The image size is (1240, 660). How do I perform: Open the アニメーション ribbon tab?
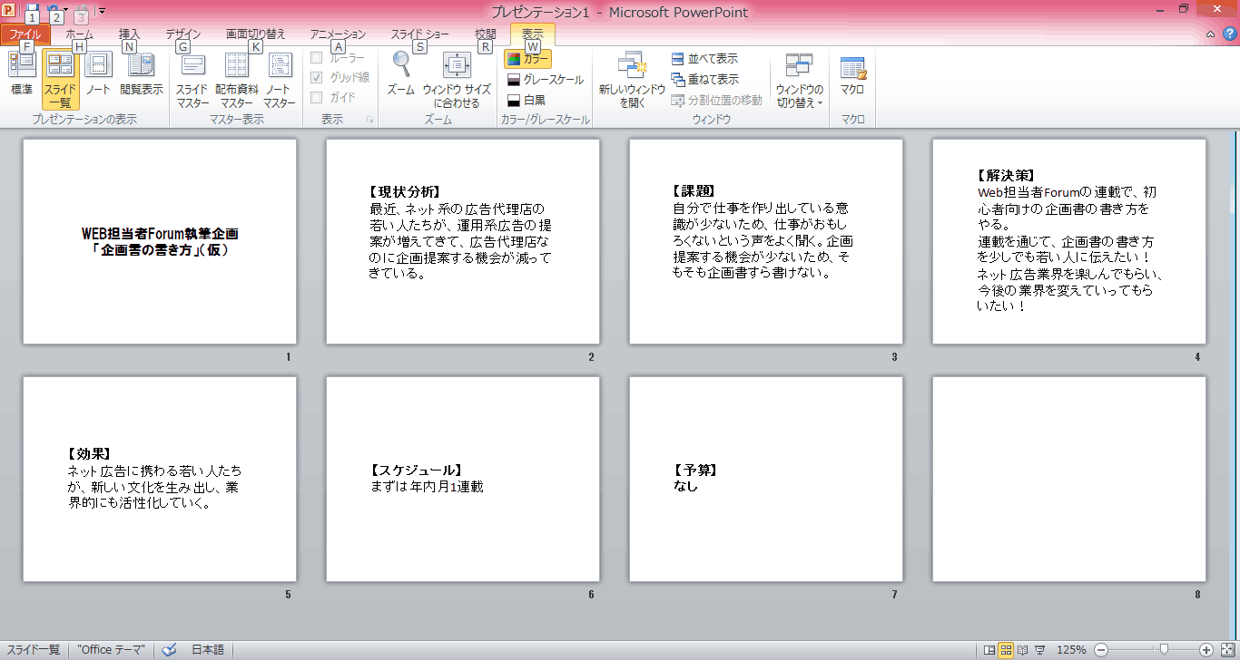(337, 34)
